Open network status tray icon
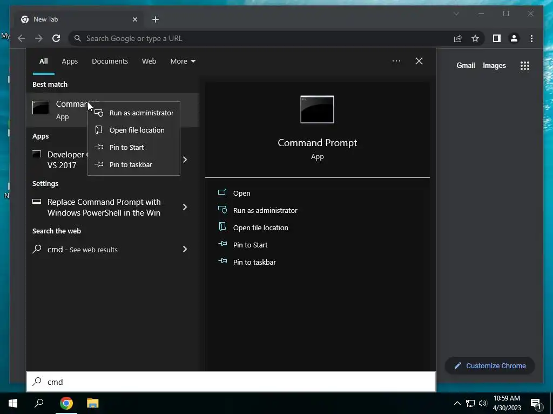The image size is (553, 414). click(x=470, y=403)
